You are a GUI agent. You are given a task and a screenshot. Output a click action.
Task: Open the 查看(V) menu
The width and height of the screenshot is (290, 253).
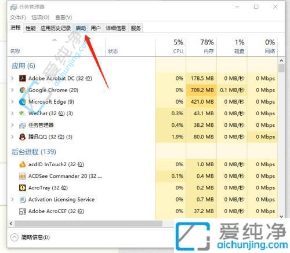tap(64, 17)
